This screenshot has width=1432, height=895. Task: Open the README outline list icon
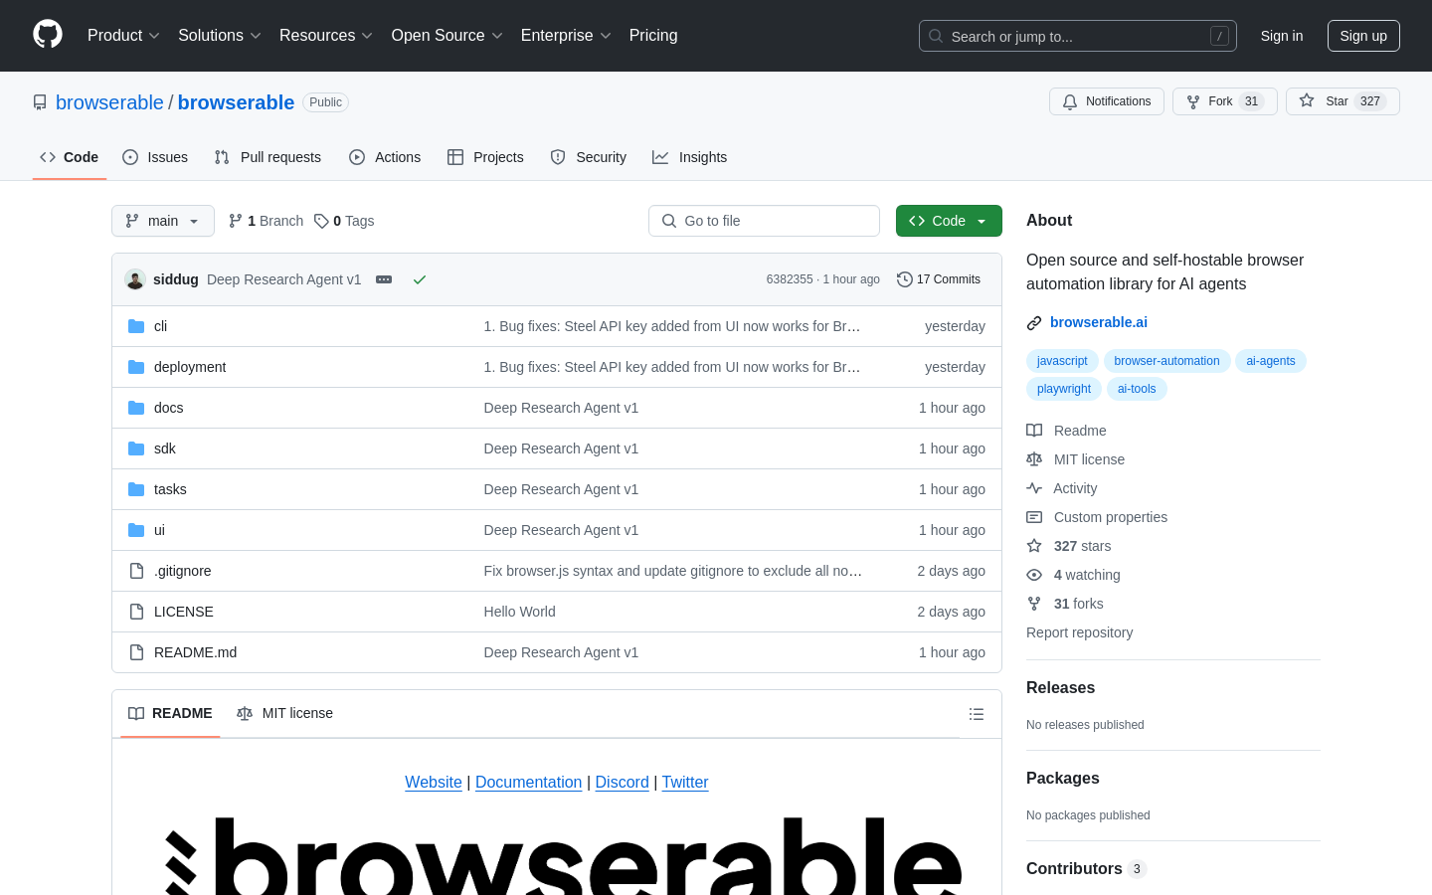point(977,714)
